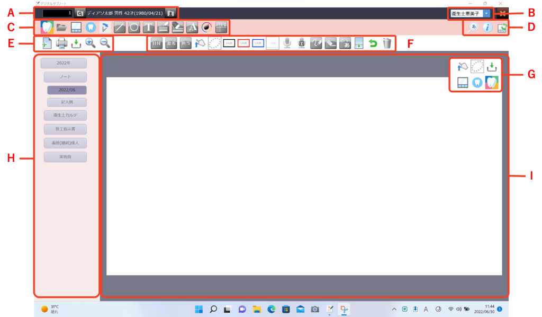Expand the ノート category

click(66, 77)
